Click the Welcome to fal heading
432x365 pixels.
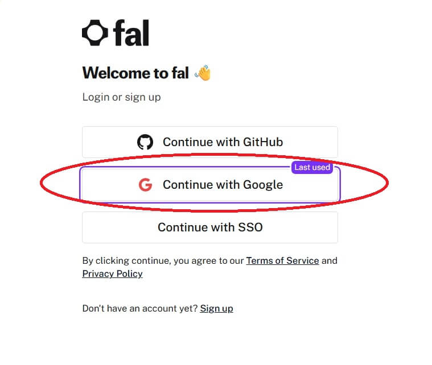coord(135,73)
